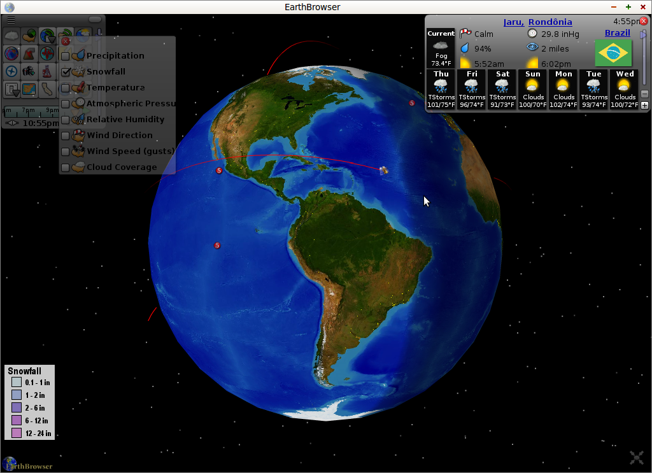Click the humidity droplet icon beside 94%

(x=465, y=48)
